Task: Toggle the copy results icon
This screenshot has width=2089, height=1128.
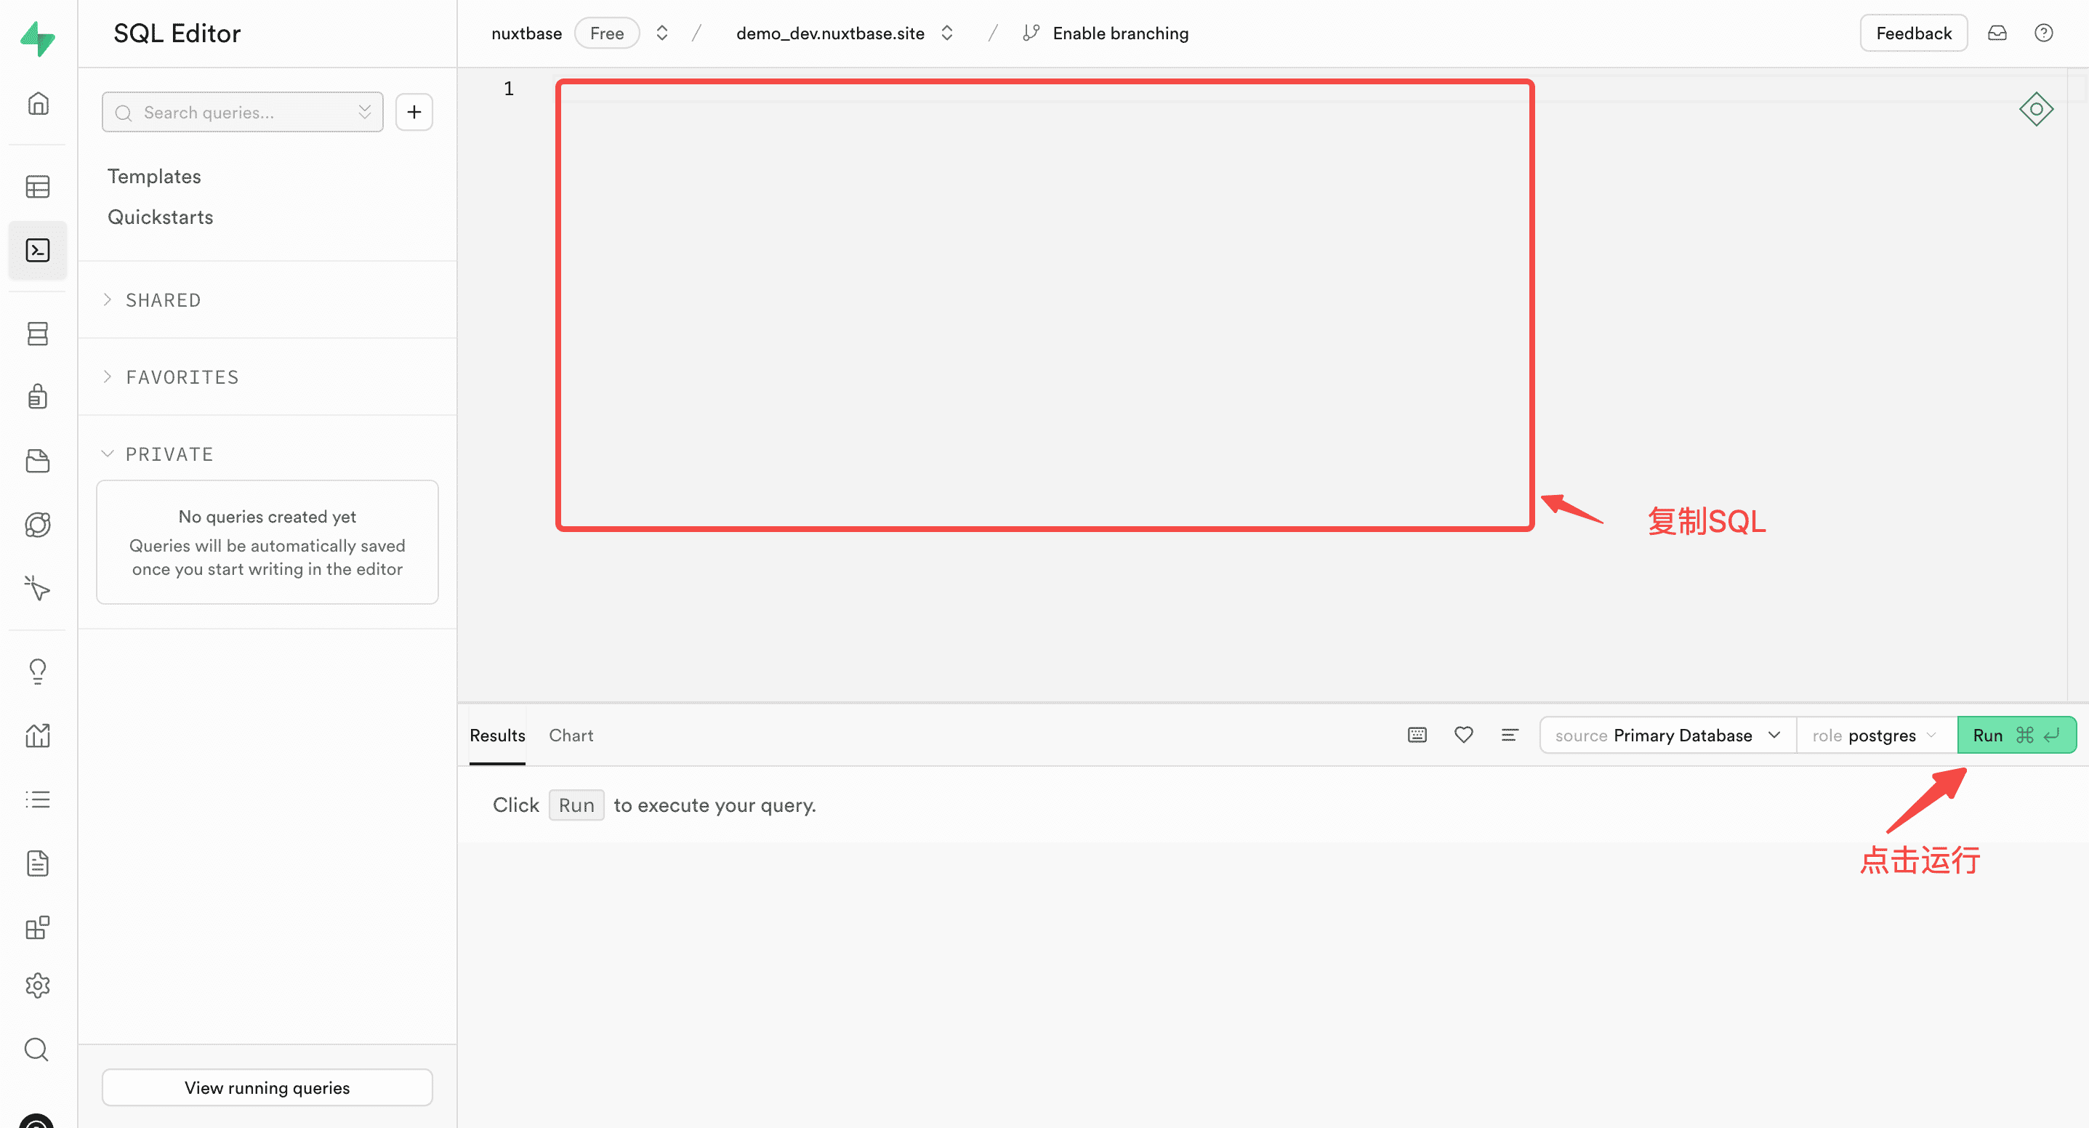Action: [1417, 735]
